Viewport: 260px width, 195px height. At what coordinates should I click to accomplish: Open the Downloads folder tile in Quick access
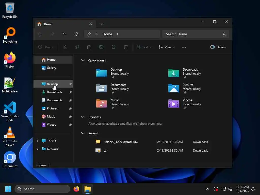coord(185,73)
